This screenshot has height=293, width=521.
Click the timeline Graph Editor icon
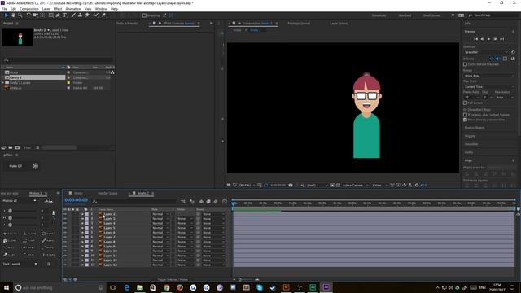click(225, 201)
